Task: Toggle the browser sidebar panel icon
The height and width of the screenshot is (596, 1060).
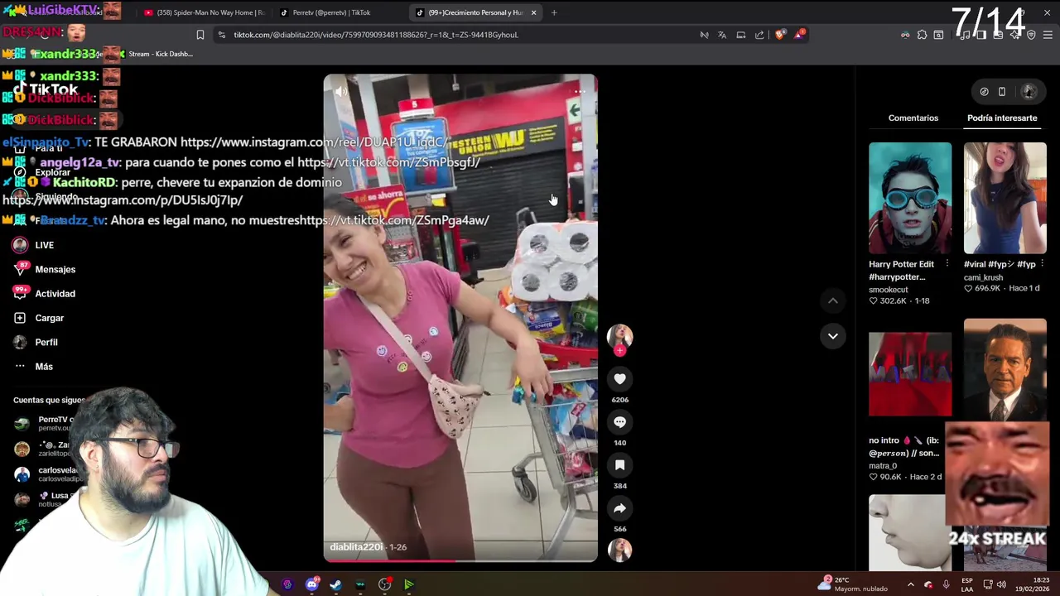Action: coord(981,35)
